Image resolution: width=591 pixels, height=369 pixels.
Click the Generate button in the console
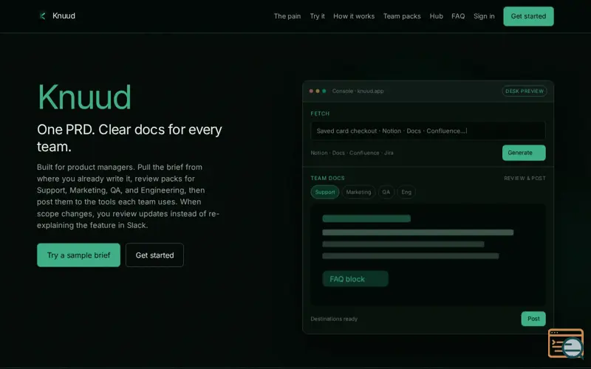pos(524,153)
